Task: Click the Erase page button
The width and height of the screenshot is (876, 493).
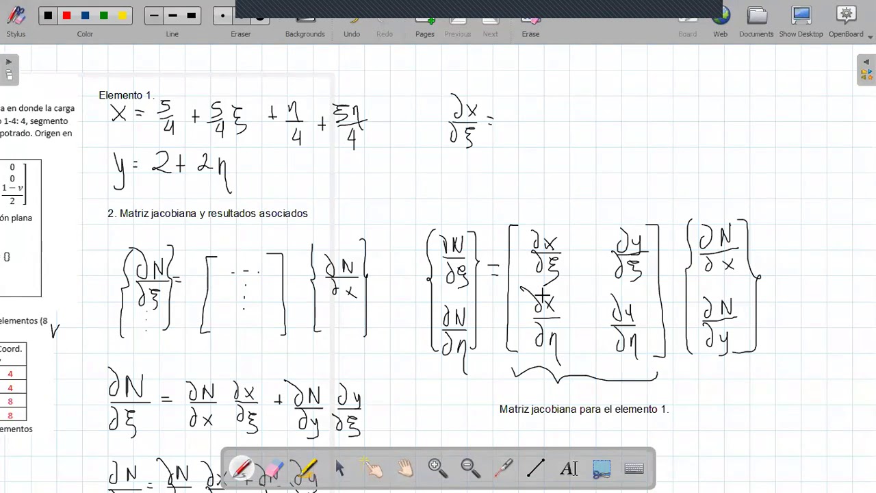Action: 531,19
